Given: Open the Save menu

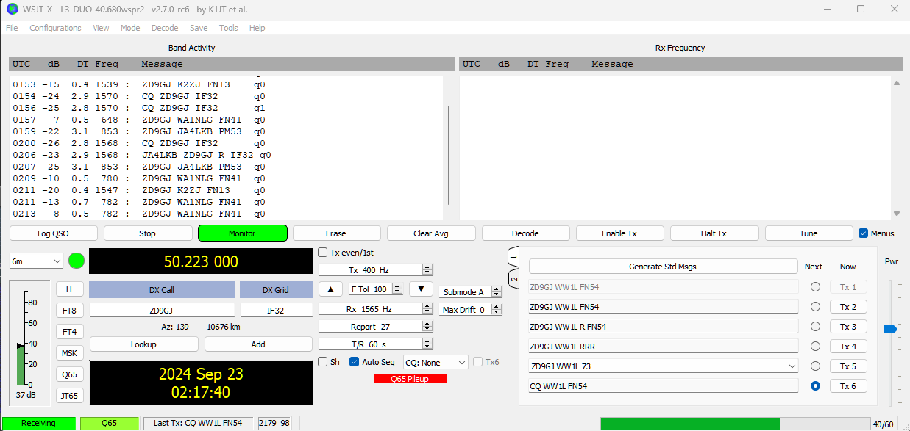Looking at the screenshot, I should tap(199, 28).
